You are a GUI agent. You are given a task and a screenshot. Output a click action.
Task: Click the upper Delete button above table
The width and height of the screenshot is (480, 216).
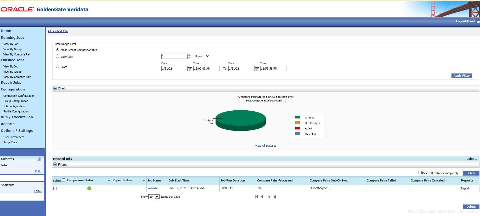click(x=471, y=173)
